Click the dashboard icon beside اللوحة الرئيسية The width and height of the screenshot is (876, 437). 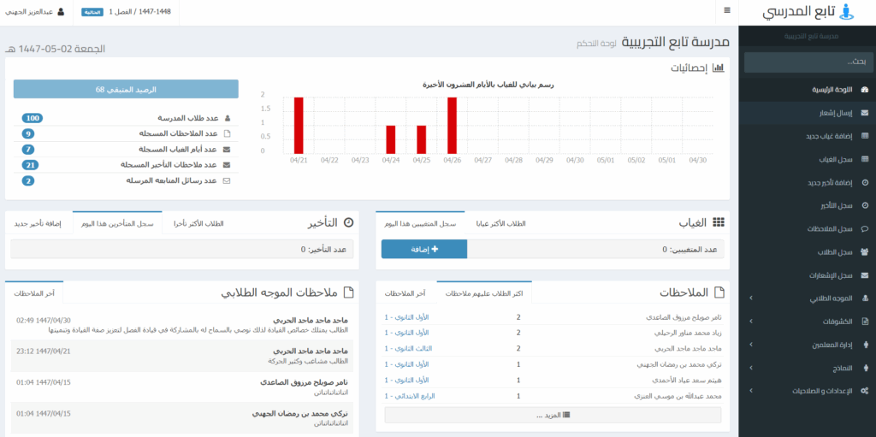(865, 90)
